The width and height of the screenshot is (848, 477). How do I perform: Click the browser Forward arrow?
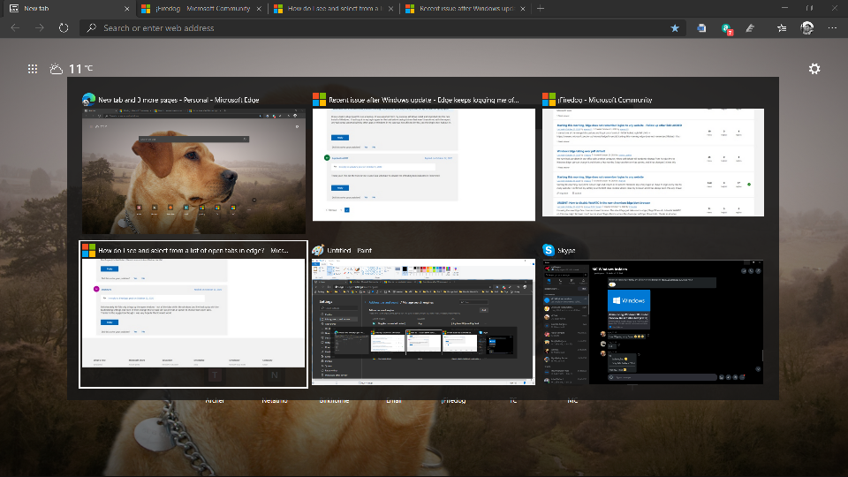click(x=40, y=27)
